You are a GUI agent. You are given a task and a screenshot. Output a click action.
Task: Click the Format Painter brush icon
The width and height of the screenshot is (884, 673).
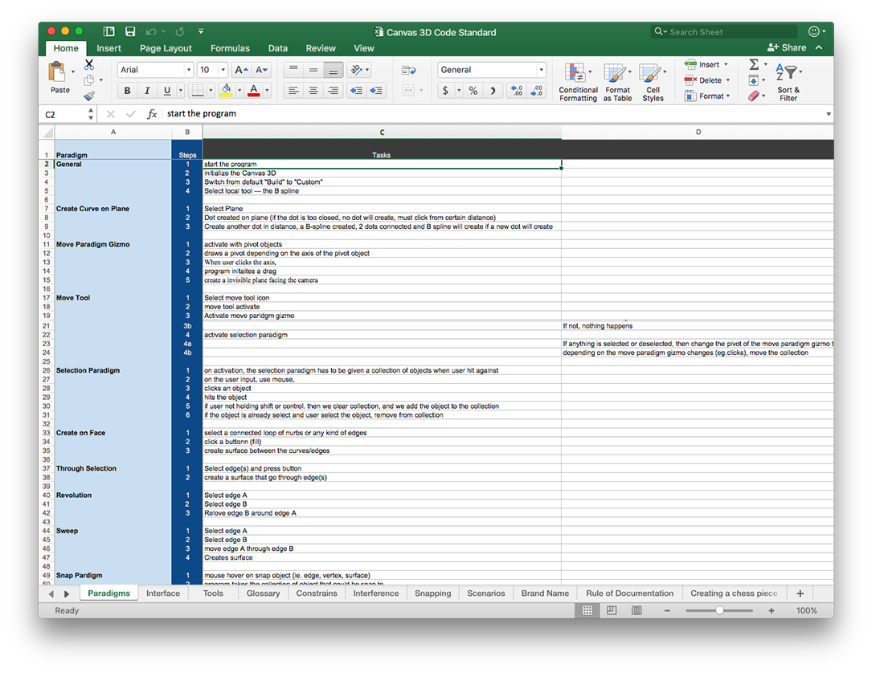(89, 96)
